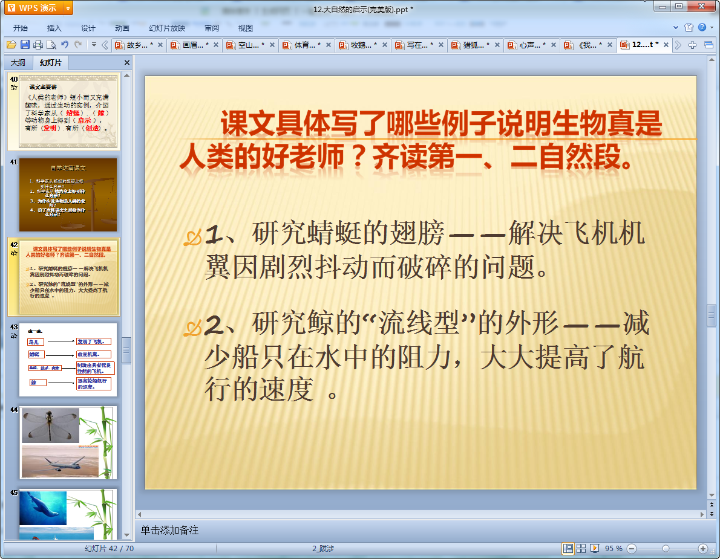Go to next slide with double-down arrow

pos(712,514)
